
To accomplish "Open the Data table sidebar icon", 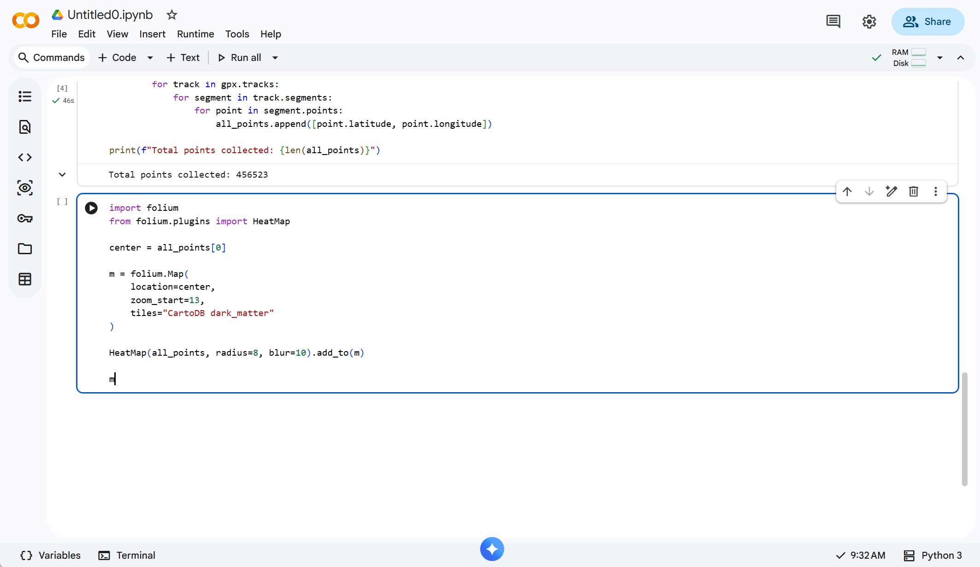I will [x=25, y=279].
